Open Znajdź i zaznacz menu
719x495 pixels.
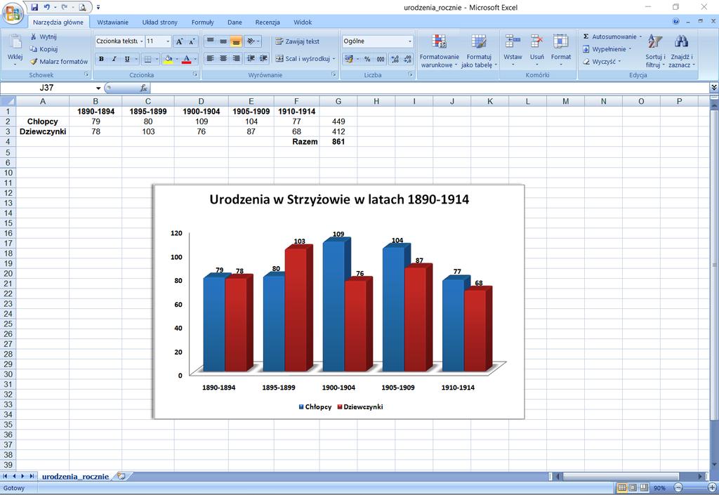click(681, 51)
